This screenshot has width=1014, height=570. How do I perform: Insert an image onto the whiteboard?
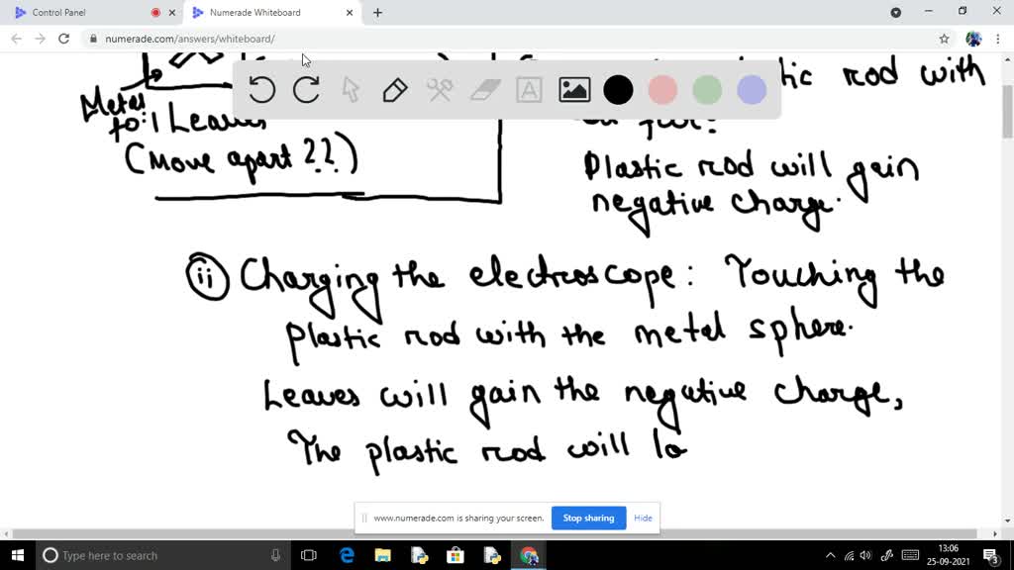coord(572,89)
